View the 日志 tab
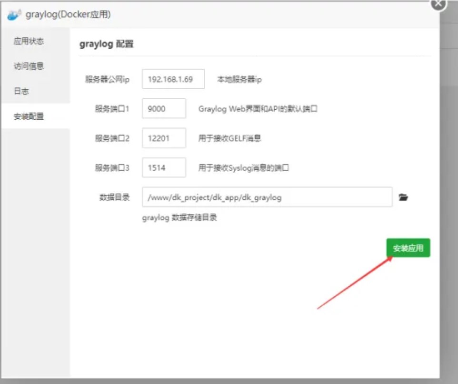458x384 pixels. coord(21,91)
